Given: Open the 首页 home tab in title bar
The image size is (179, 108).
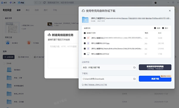Looking at the screenshot, I should (4, 3).
